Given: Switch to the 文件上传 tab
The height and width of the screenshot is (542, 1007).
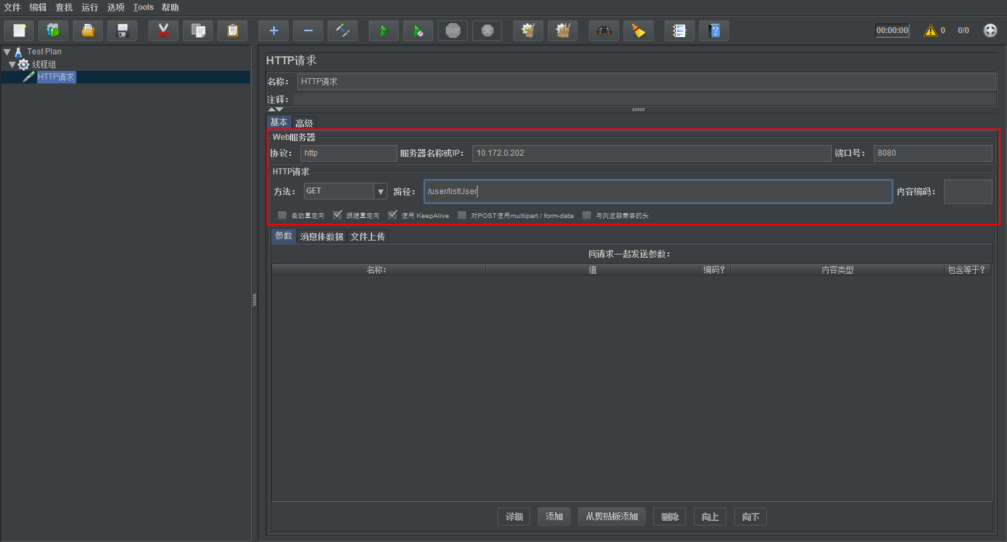Looking at the screenshot, I should (x=368, y=237).
